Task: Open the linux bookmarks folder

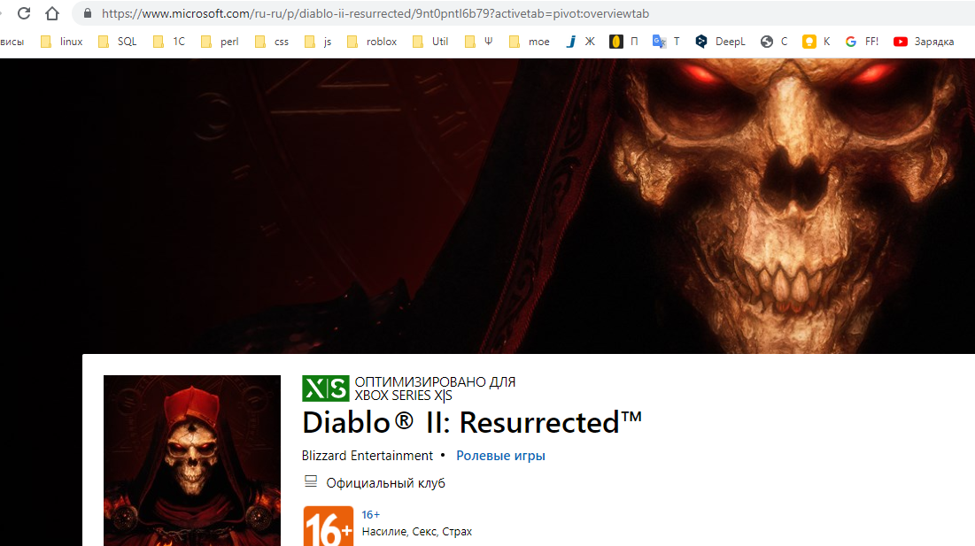Action: pyautogui.click(x=62, y=42)
